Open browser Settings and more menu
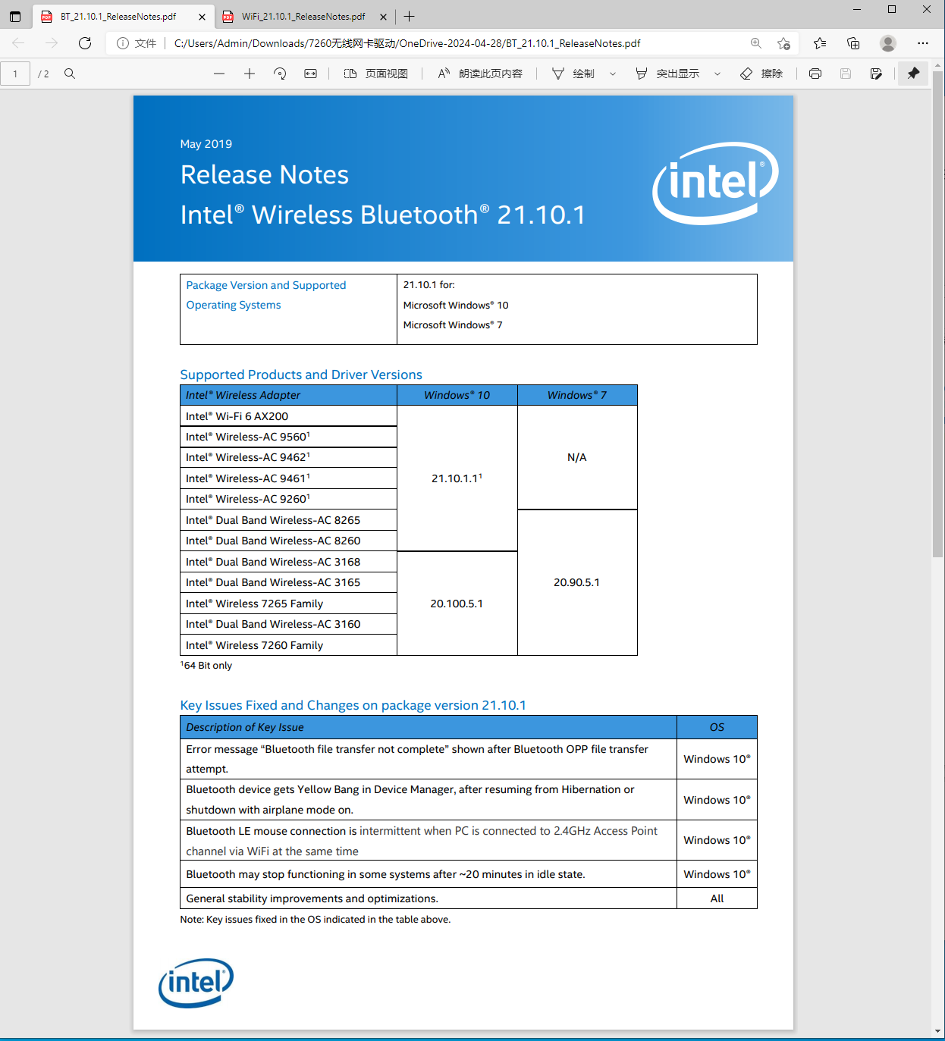Image resolution: width=945 pixels, height=1041 pixels. point(922,43)
